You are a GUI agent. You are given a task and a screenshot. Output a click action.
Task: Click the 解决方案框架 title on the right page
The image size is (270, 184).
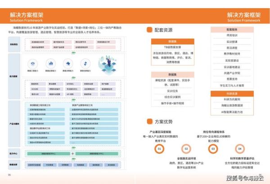[243, 15]
